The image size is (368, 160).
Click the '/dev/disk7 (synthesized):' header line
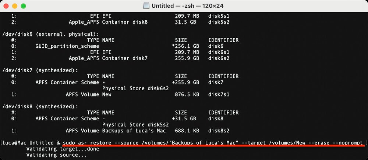click(40, 70)
